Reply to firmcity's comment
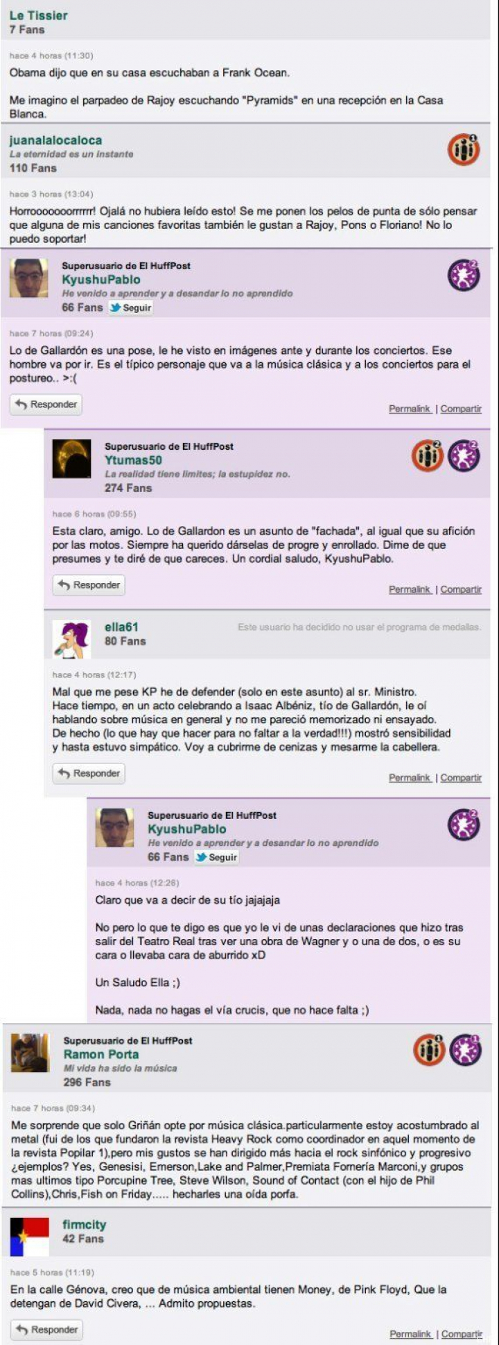The height and width of the screenshot is (1345, 499). pyautogui.click(x=46, y=1330)
